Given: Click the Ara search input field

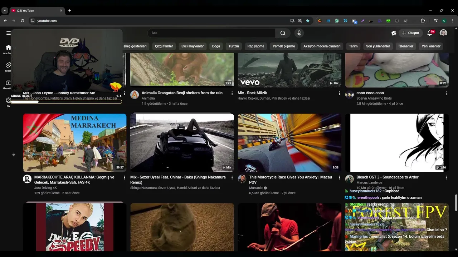Looking at the screenshot, I should tap(211, 33).
